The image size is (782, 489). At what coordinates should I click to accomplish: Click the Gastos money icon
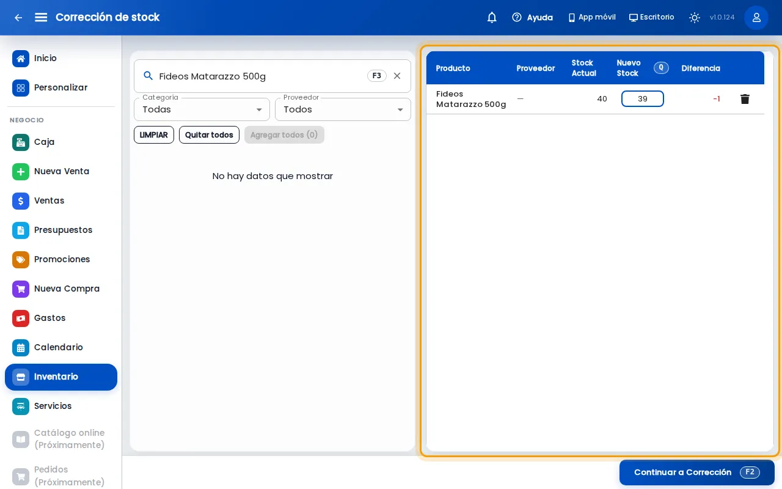21,318
